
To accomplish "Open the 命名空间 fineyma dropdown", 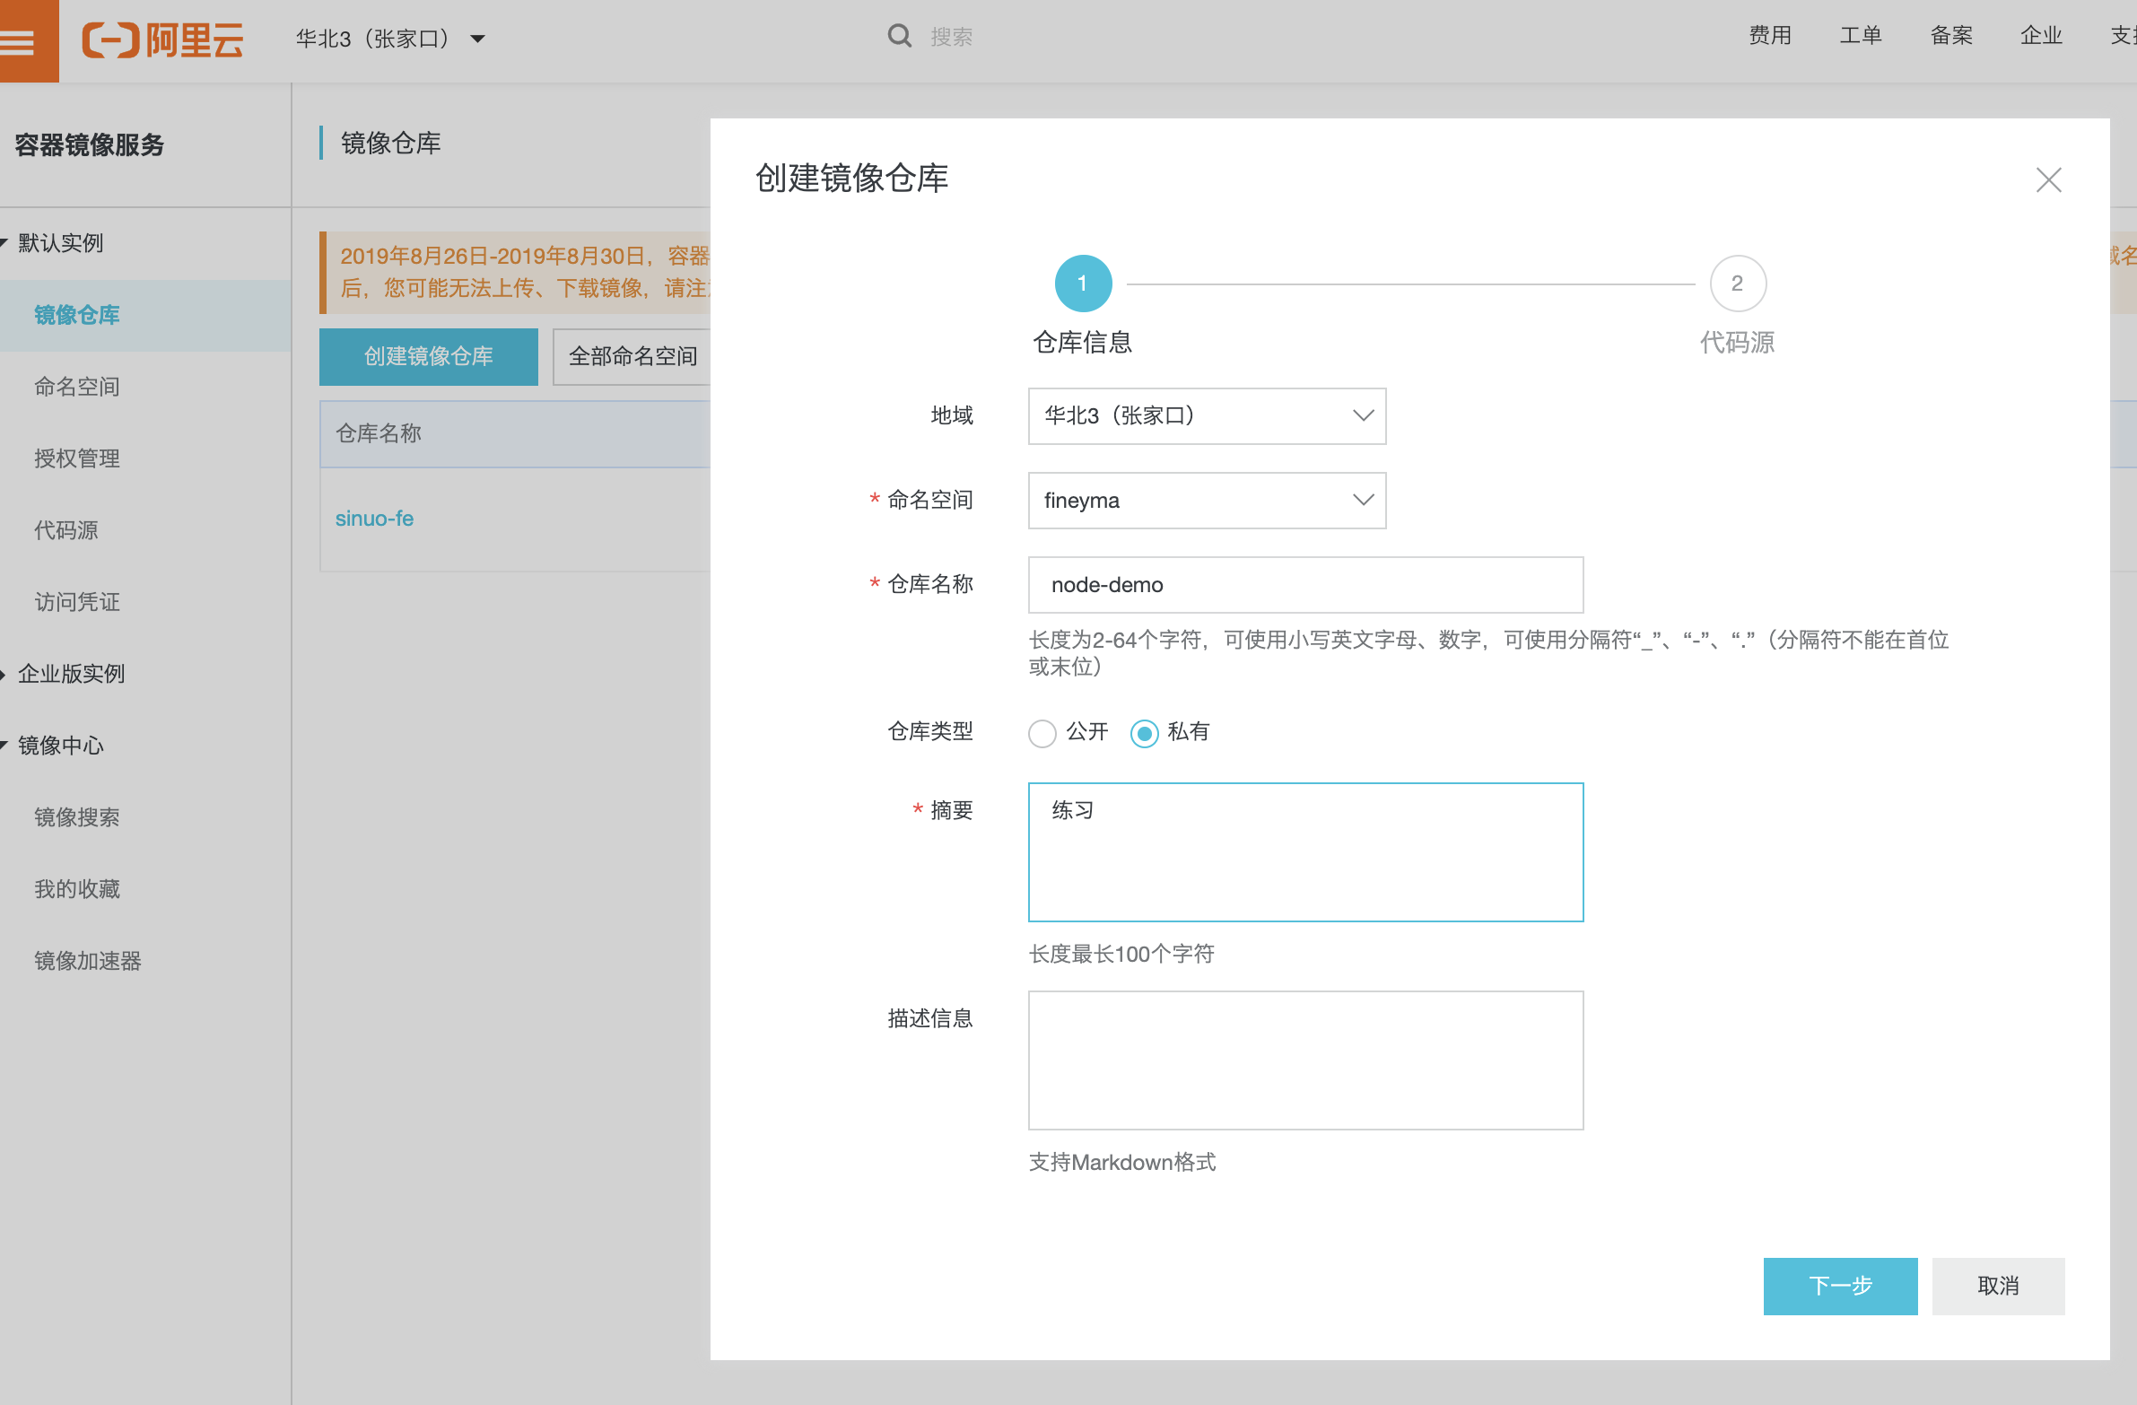I will coord(1206,500).
